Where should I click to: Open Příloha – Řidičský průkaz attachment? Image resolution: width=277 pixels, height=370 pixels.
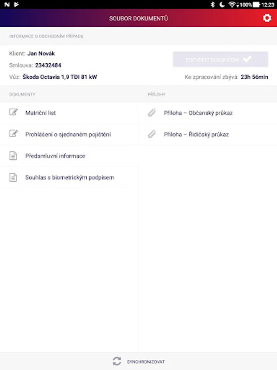pyautogui.click(x=208, y=134)
